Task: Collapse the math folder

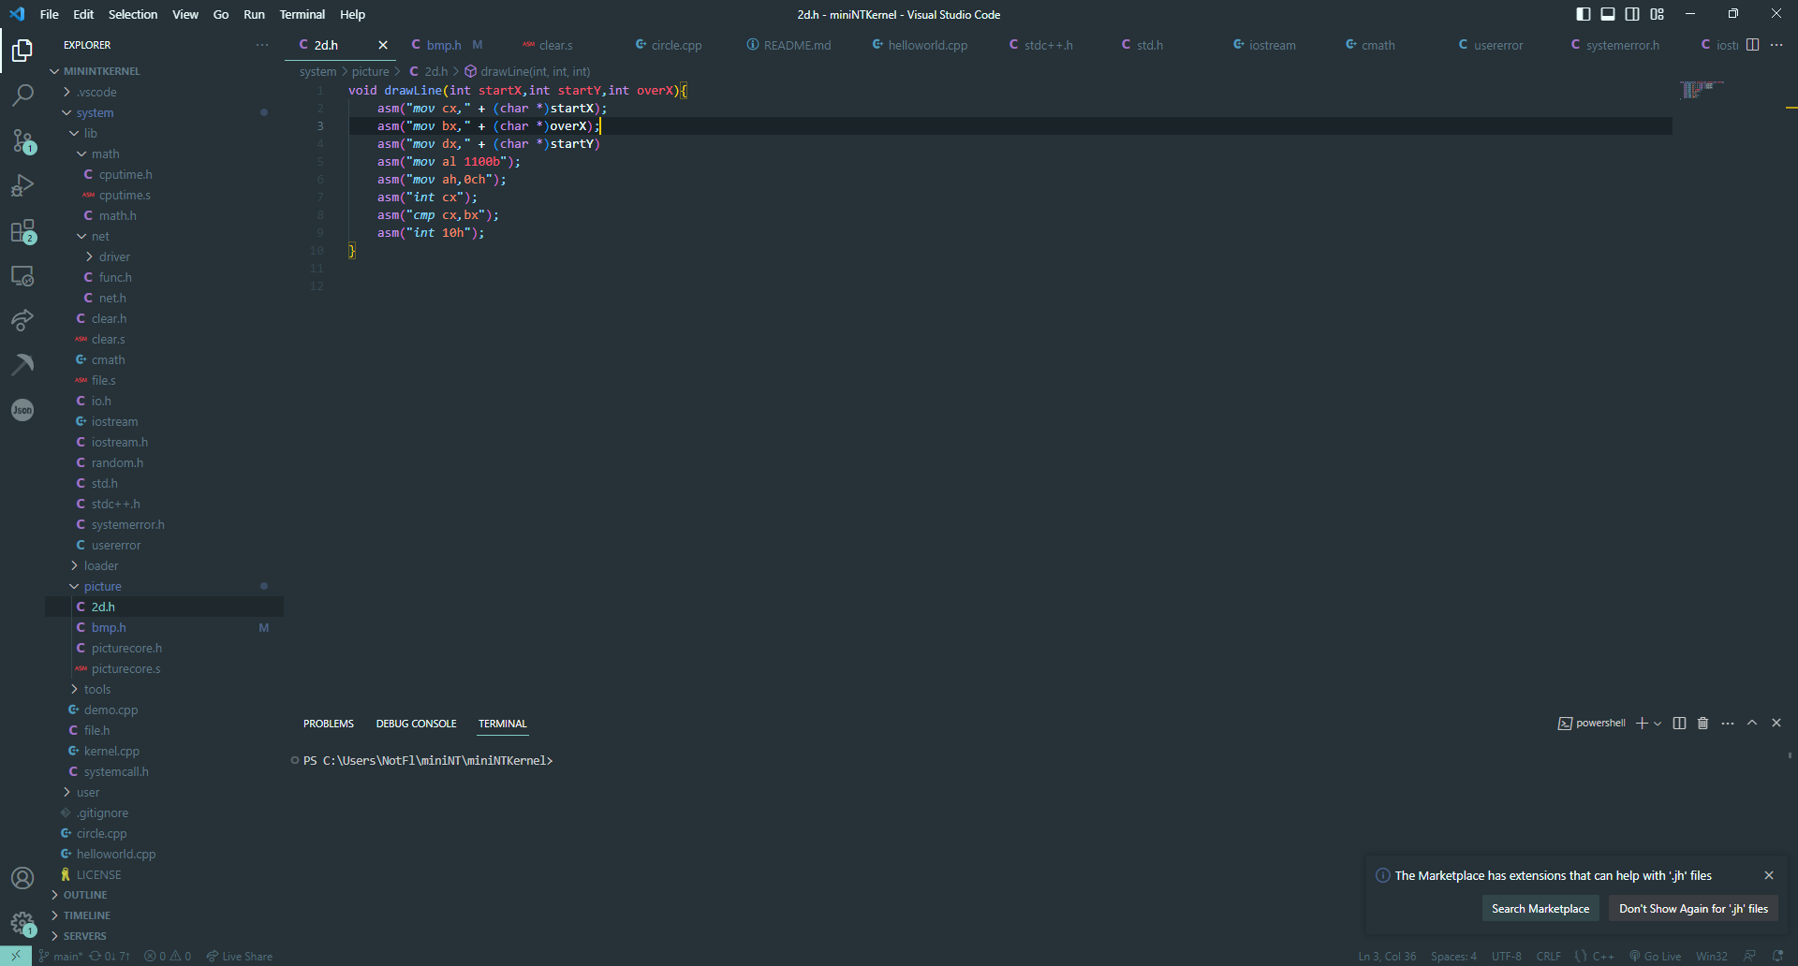Action: click(81, 154)
